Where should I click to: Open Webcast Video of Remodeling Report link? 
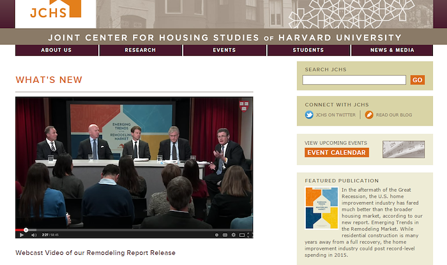[x=96, y=253]
